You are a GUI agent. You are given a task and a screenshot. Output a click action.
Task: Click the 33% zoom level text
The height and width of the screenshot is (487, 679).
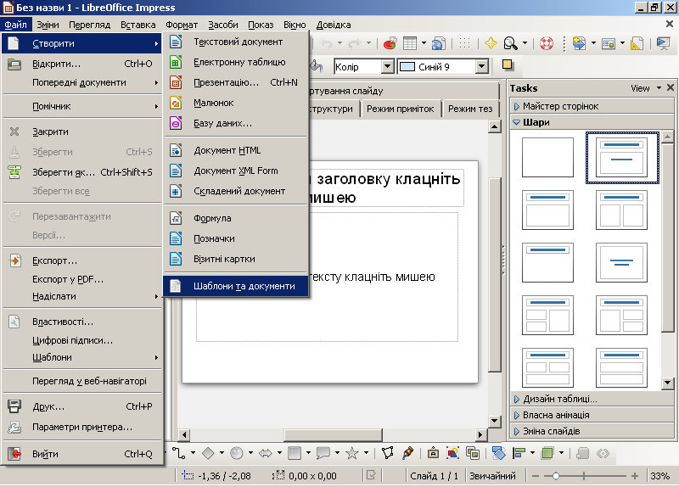[x=659, y=476]
